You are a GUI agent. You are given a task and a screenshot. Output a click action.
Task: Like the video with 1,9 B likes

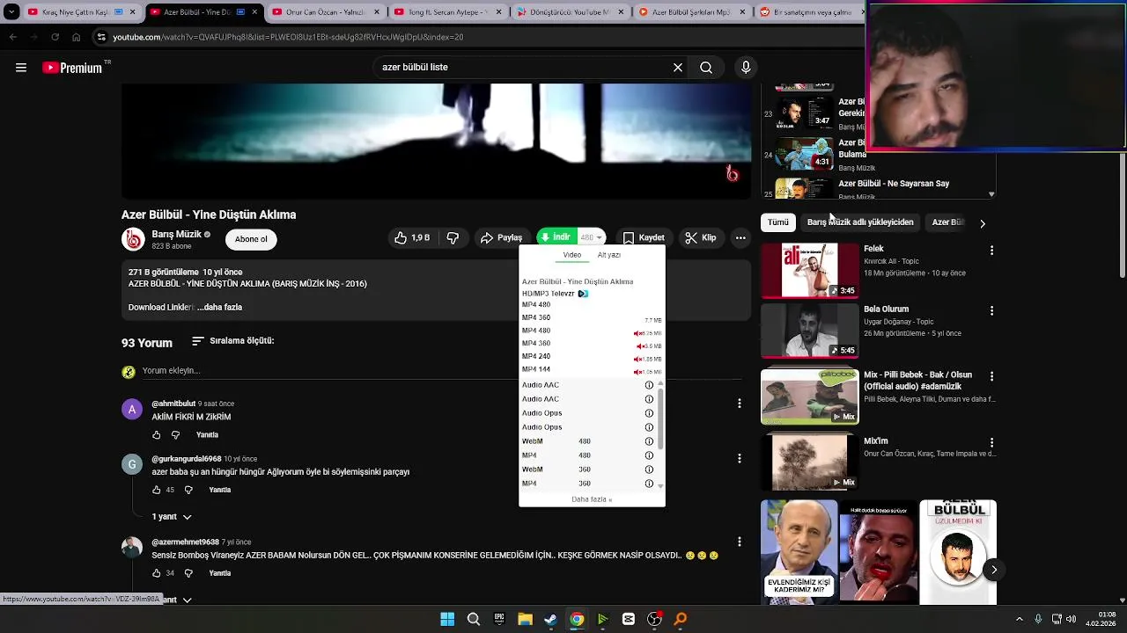point(412,237)
